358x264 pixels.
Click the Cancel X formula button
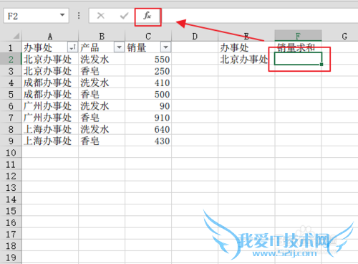click(x=101, y=16)
